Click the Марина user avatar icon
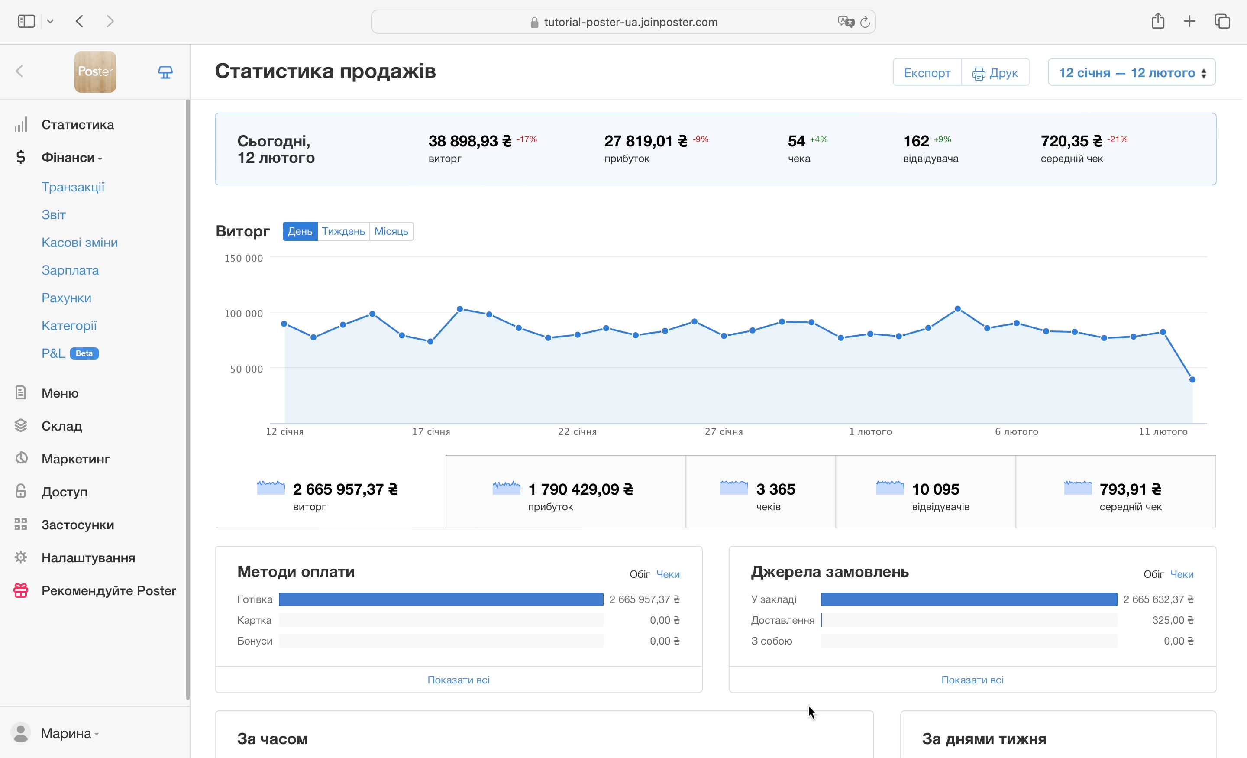Image resolution: width=1247 pixels, height=758 pixels. click(21, 733)
